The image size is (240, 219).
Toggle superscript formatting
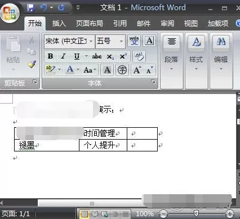point(123,56)
